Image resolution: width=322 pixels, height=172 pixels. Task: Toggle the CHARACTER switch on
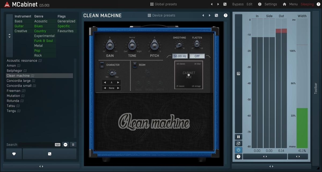[x=102, y=65]
